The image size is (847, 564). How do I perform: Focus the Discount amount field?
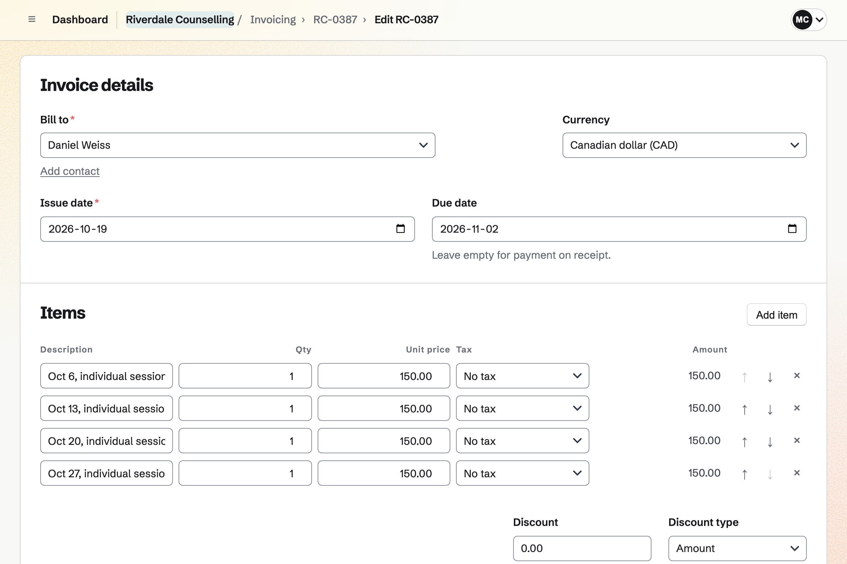click(x=582, y=548)
